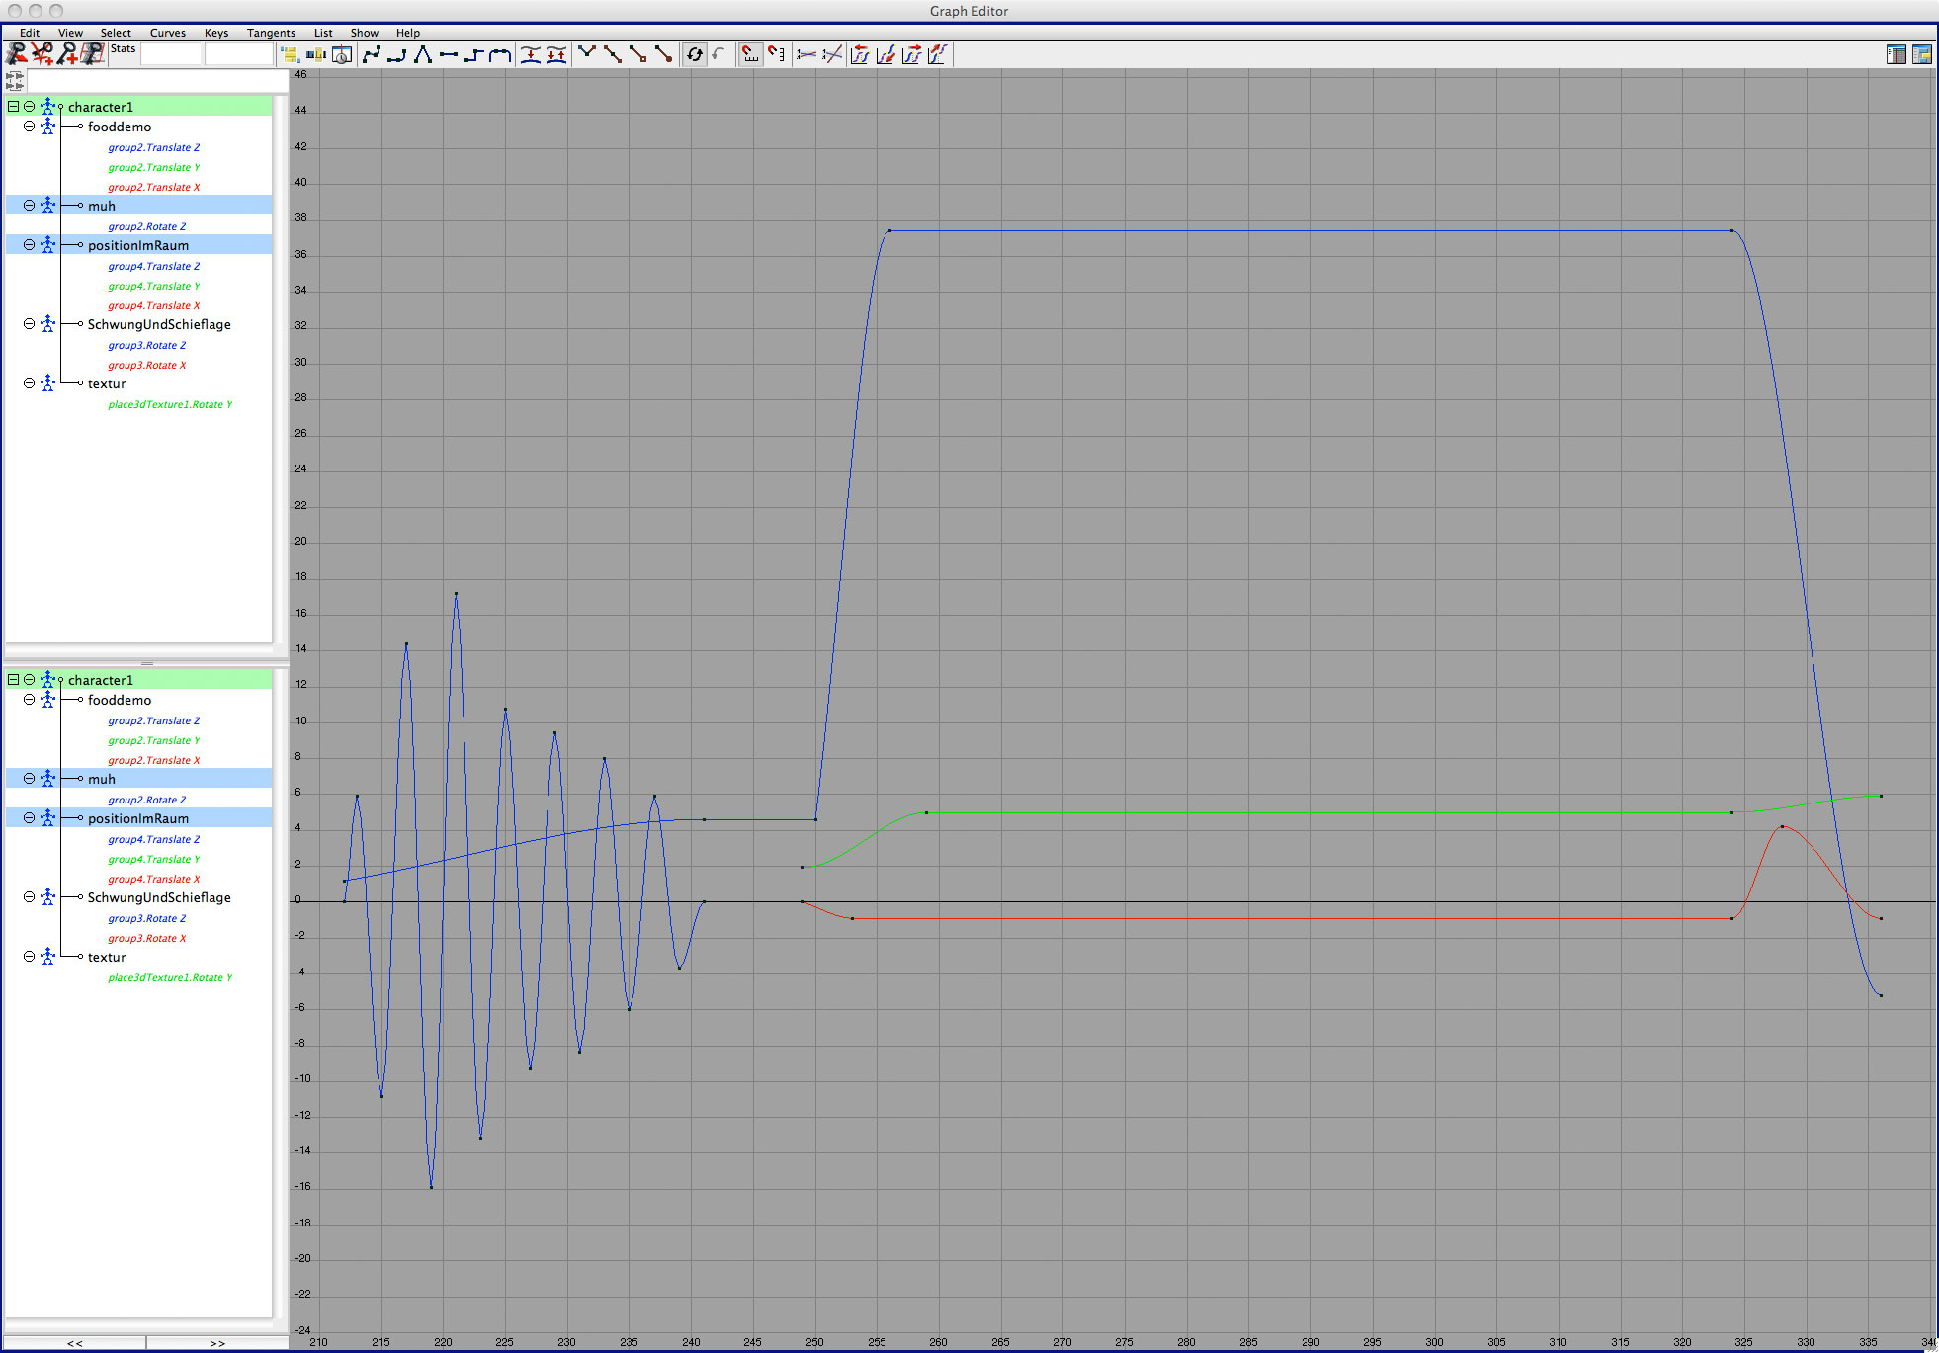
Task: Collapse character1 square box in top outliner
Action: point(14,107)
